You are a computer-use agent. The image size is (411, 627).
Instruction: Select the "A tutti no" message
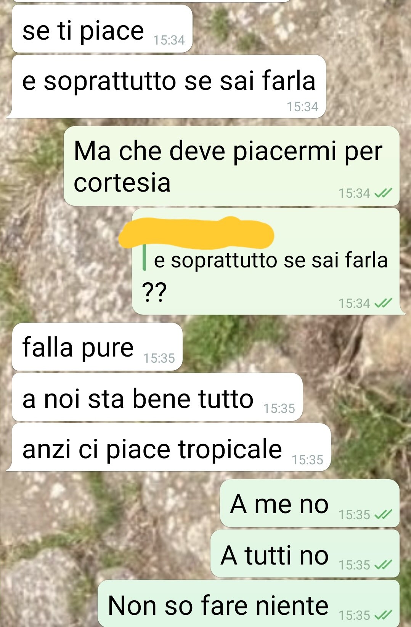[x=305, y=553]
